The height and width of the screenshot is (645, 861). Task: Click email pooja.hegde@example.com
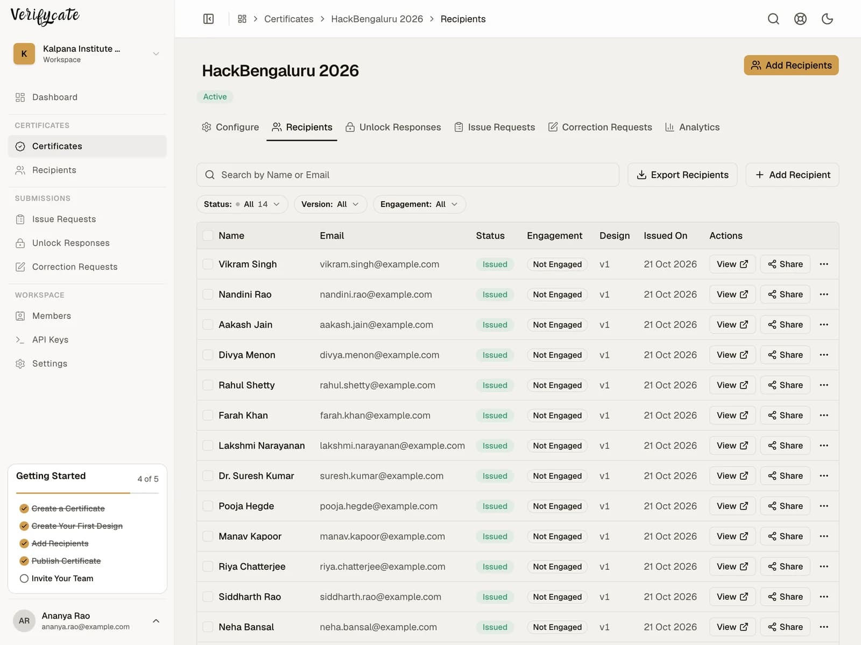tap(379, 506)
